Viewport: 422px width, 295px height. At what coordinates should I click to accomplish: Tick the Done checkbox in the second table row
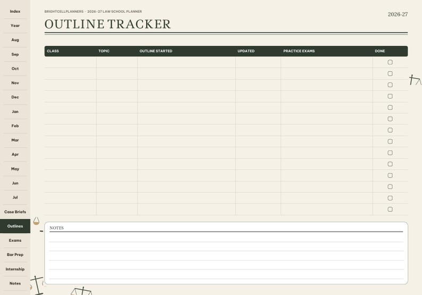click(x=390, y=73)
